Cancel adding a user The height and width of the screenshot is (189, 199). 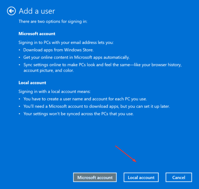coord(179,177)
